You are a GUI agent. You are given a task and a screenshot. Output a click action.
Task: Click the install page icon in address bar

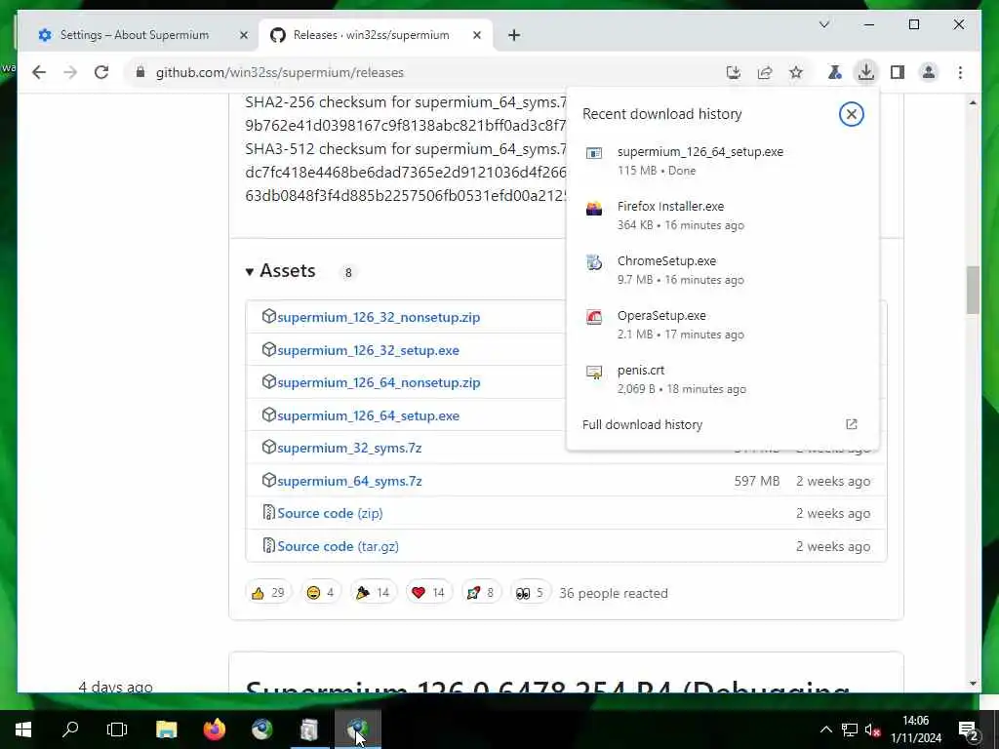tap(734, 72)
